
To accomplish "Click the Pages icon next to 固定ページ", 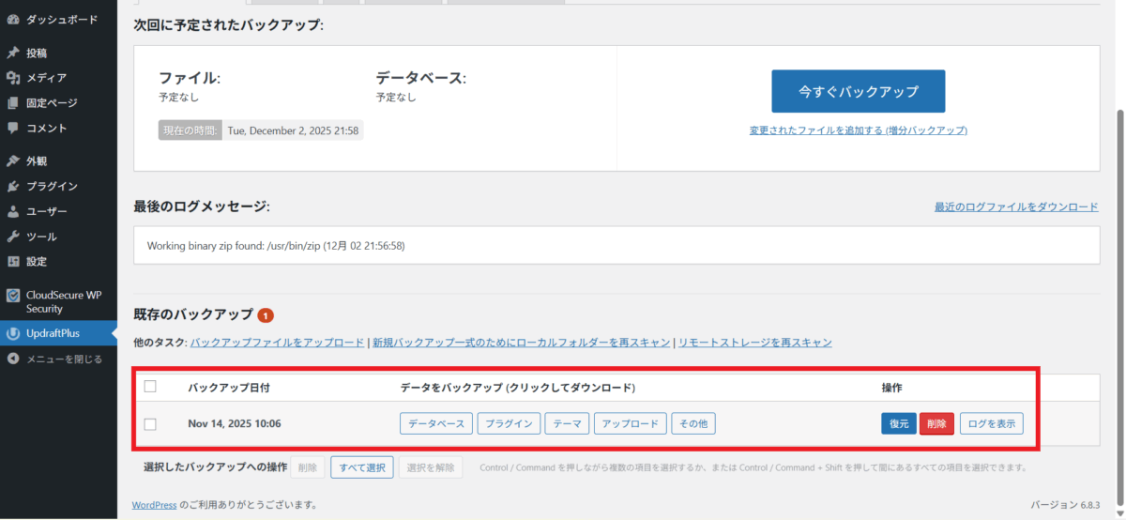I will click(13, 103).
